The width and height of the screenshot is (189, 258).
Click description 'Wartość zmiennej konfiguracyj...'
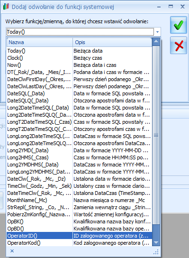pyautogui.click(x=111, y=214)
